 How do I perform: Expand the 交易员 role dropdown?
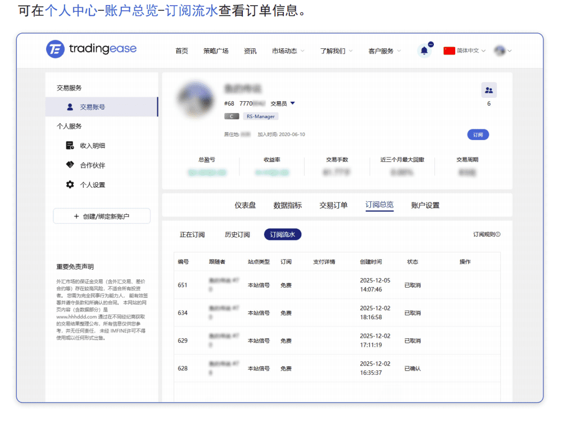292,103
